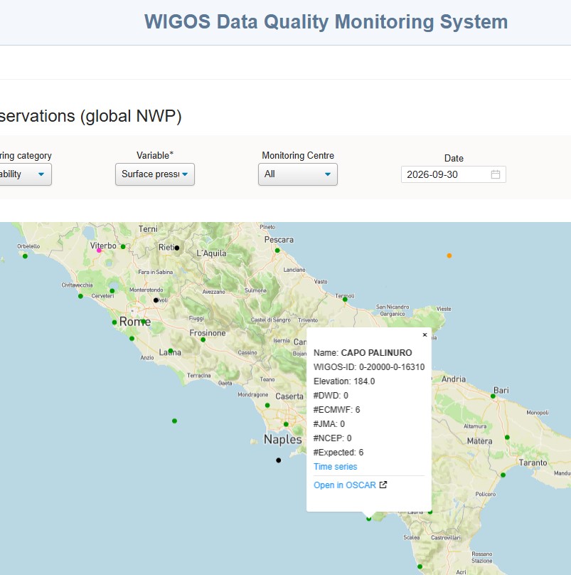Select the green station marker at Civitavecchia
The height and width of the screenshot is (575, 571).
pos(80,296)
